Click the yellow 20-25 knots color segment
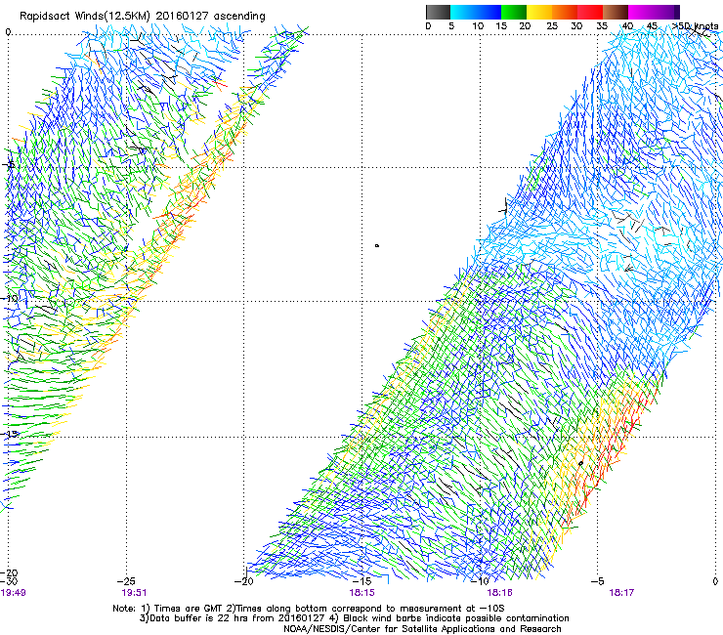Image resolution: width=723 pixels, height=635 pixels. pyautogui.click(x=539, y=12)
